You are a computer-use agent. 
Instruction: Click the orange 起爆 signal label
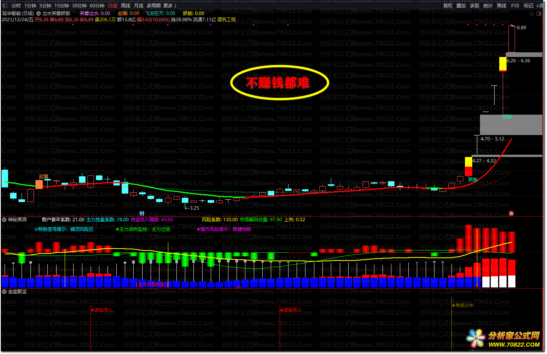coord(44,177)
